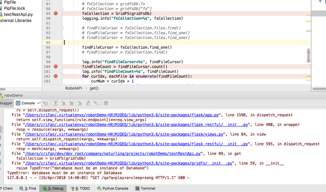Click the magnifier icon of Find tab
326x192 pixels.
tap(21, 188)
